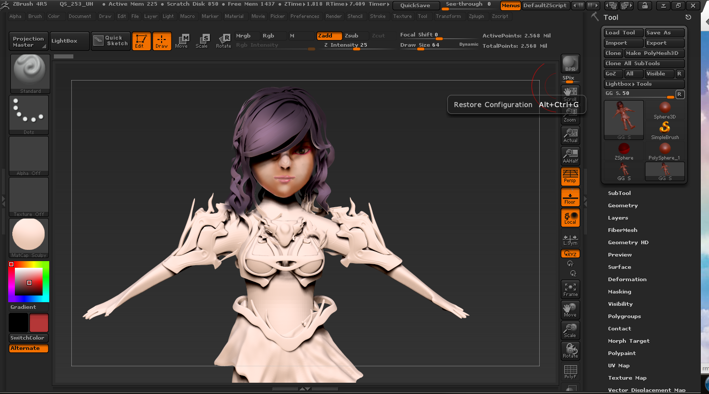Expand the UV Map section
Viewport: 709px width, 394px height.
(619, 366)
